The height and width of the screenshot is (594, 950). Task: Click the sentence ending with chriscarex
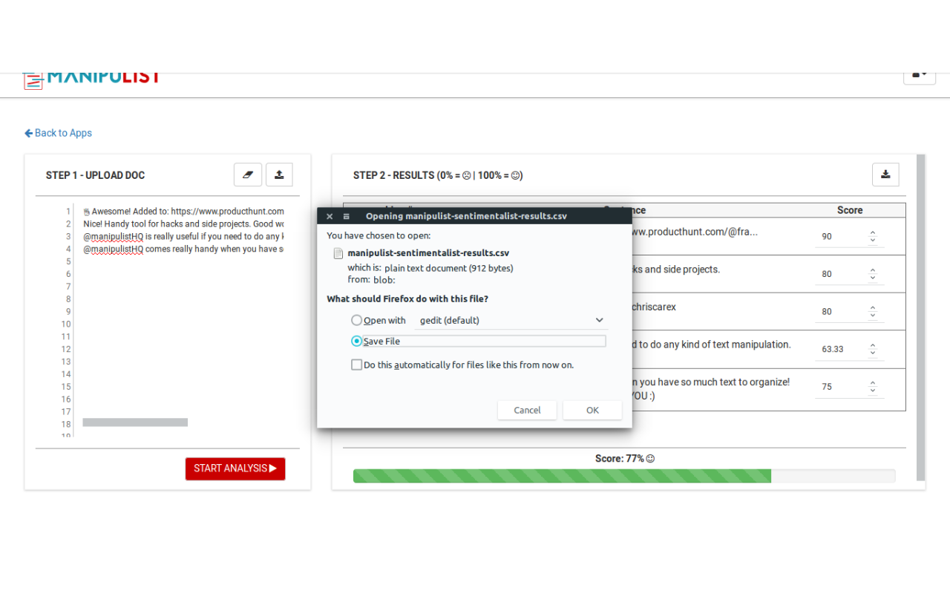tap(653, 307)
